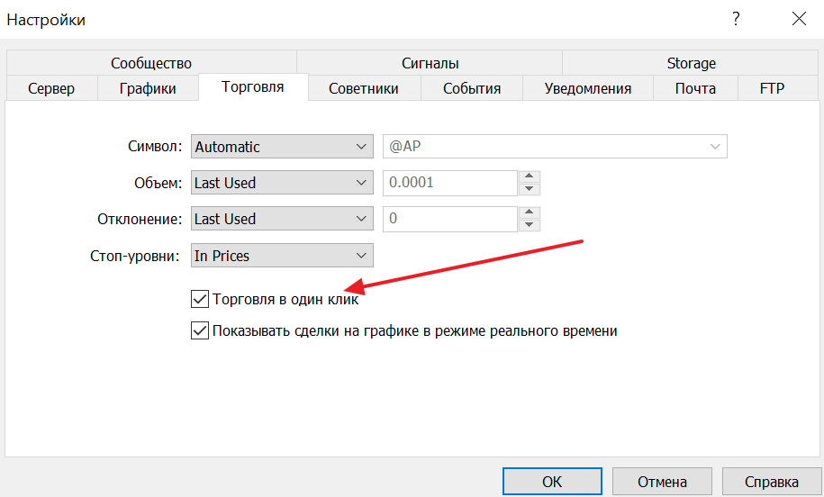Decrease volume with the down spinner arrow
The image size is (824, 497).
530,189
